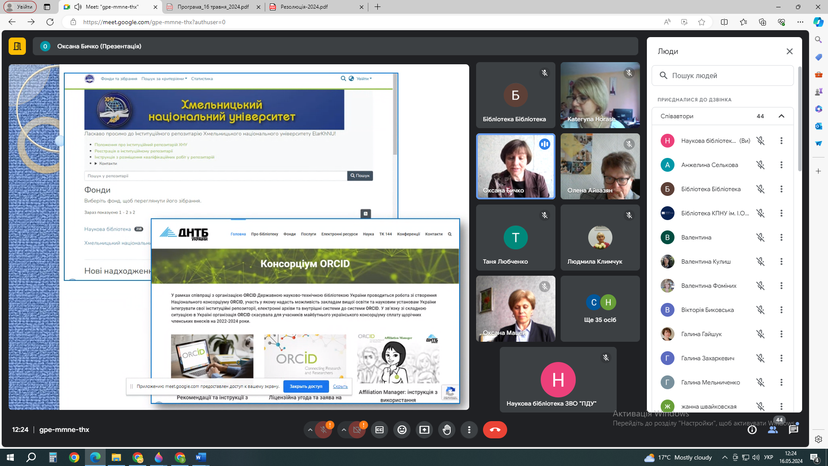Switch to Програма_16 травня_2024.pdf tab

tap(213, 7)
